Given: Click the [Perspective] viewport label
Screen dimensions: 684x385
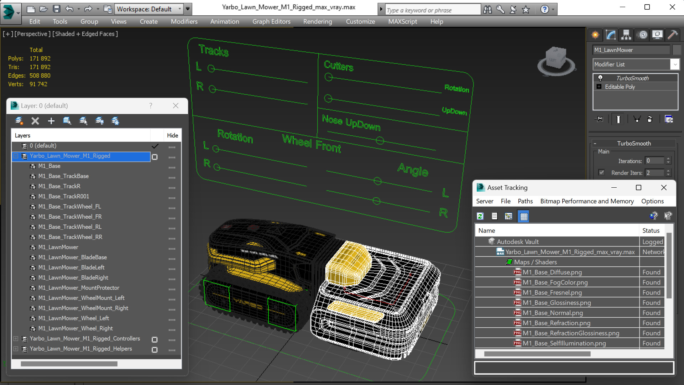Looking at the screenshot, I should (x=32, y=34).
